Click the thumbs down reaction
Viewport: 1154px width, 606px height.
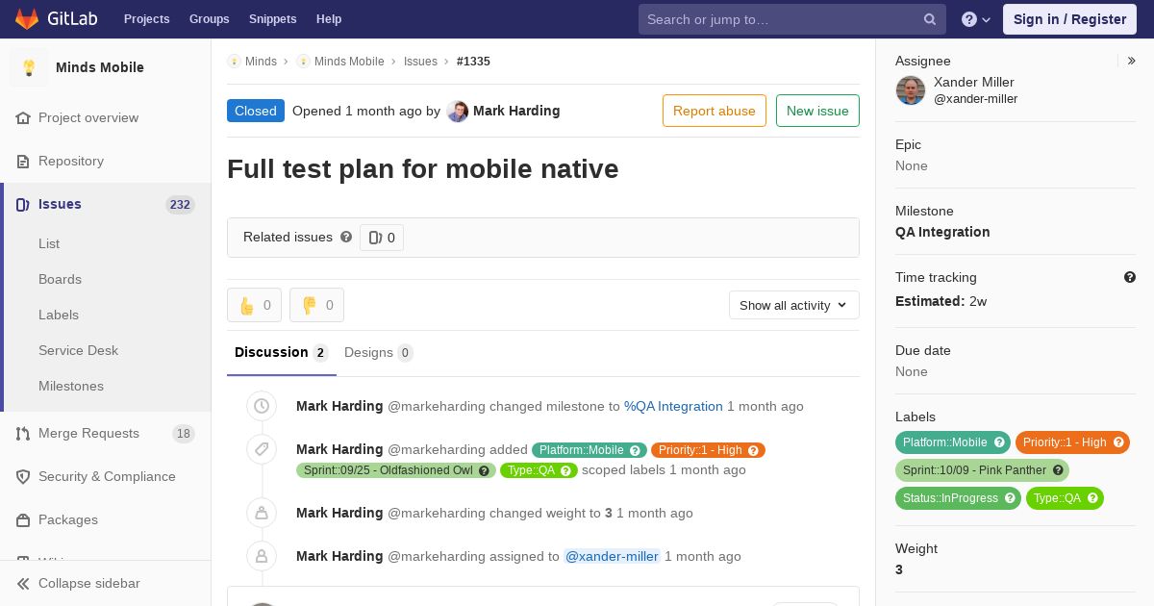click(316, 305)
